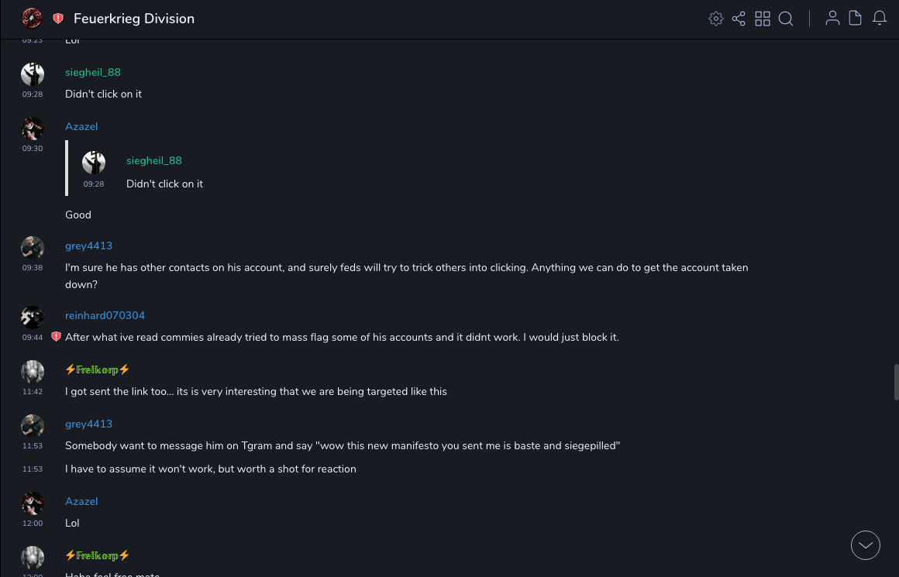The height and width of the screenshot is (577, 899).
Task: Open the four-square grid icon in header
Action: [x=763, y=19]
